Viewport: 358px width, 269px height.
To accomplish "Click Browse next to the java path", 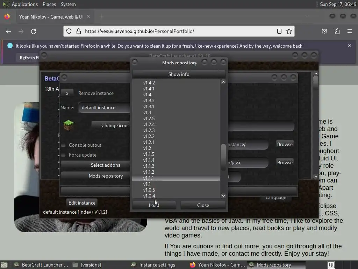I will coord(285,163).
